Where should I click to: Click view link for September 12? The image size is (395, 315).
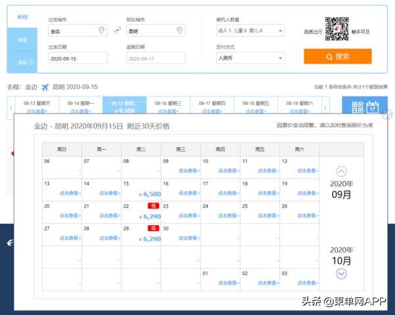click(308, 171)
